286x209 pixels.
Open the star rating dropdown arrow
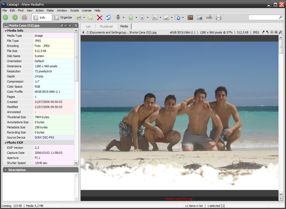(148, 18)
